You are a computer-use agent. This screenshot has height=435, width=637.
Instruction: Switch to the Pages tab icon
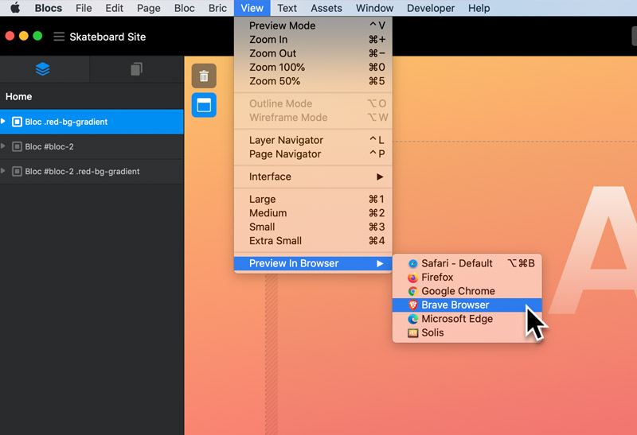(x=136, y=69)
